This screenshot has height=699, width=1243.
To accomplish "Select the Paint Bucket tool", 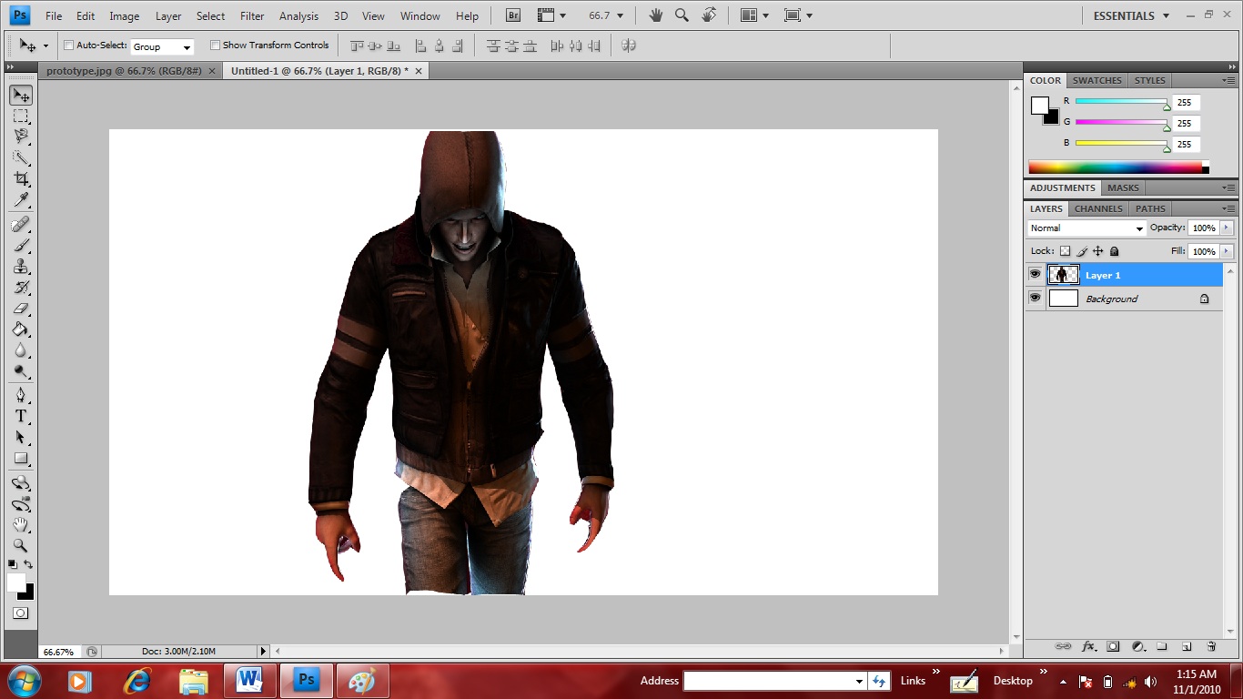I will pyautogui.click(x=21, y=329).
